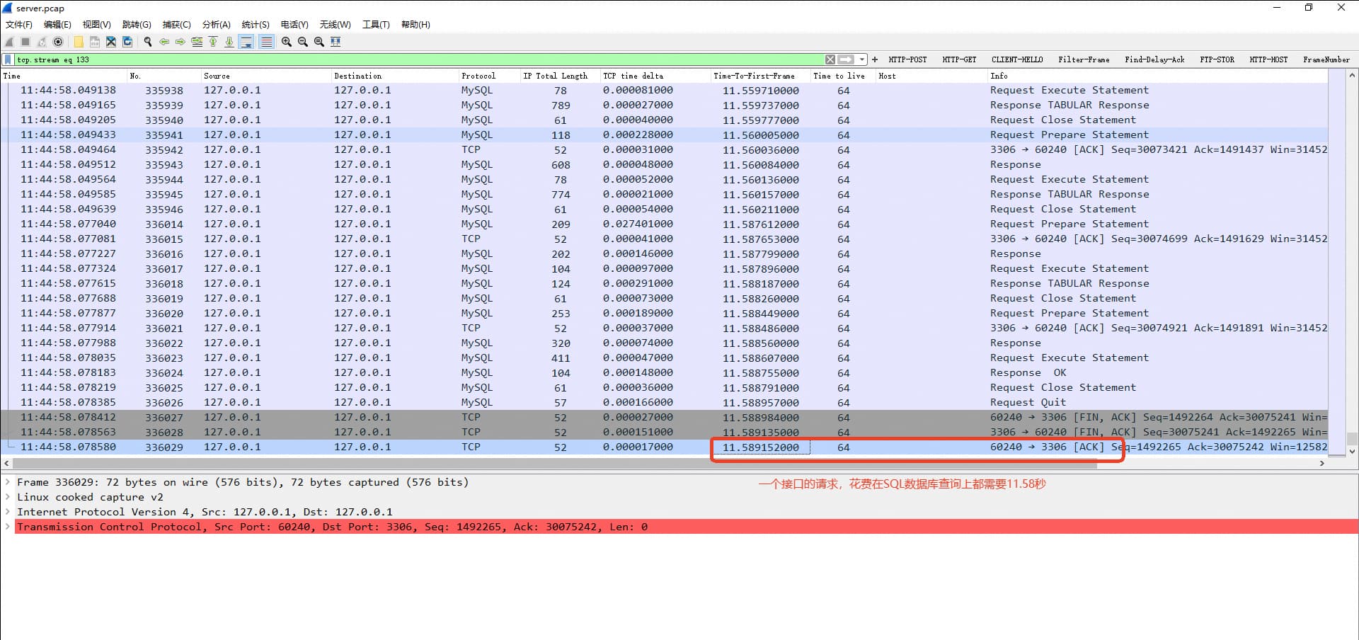Toggle packet colorization rules

pos(266,42)
